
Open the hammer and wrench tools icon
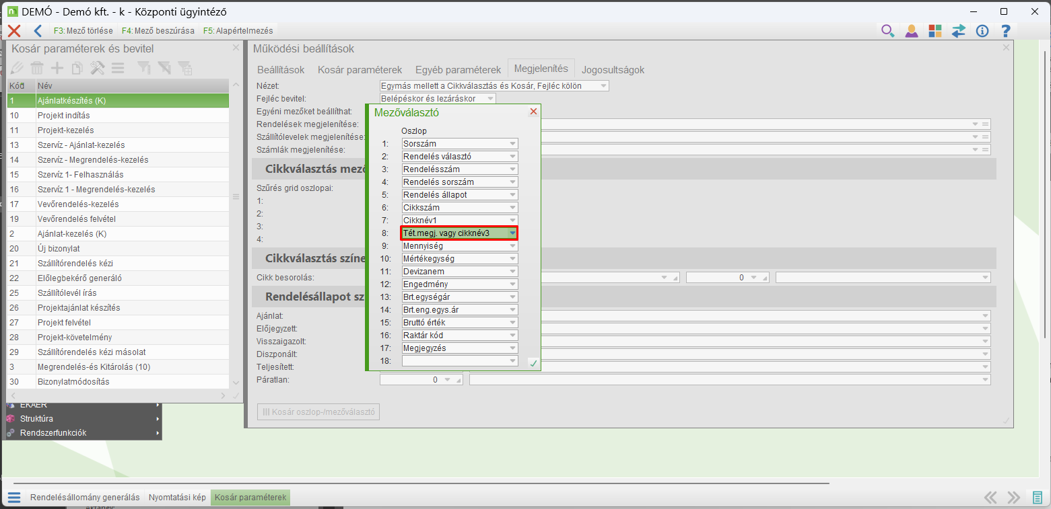pyautogui.click(x=98, y=68)
